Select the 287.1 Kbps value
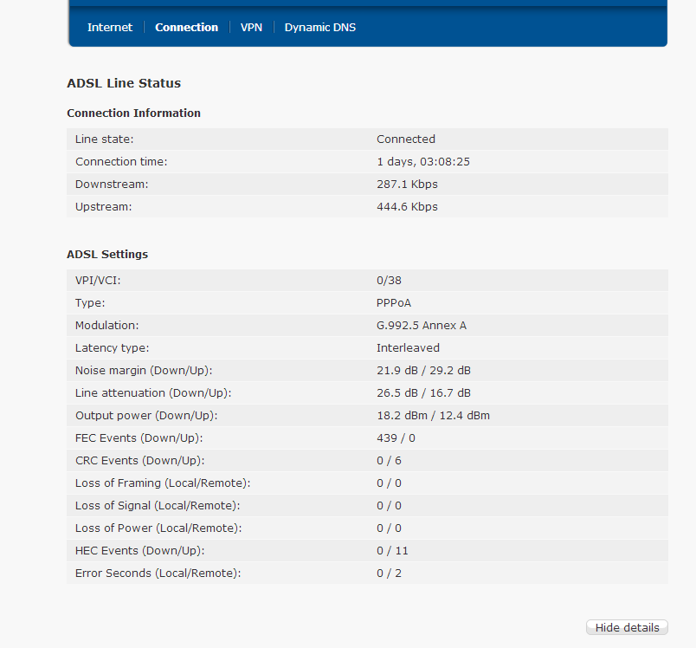This screenshot has width=696, height=648. point(407,185)
